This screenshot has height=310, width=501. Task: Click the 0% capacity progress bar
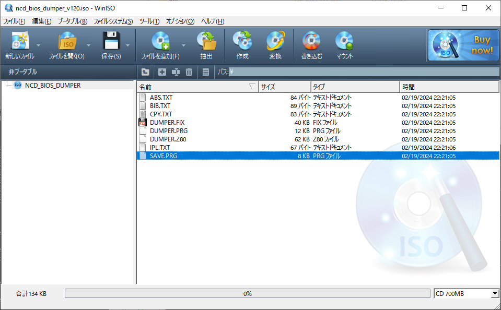(x=248, y=294)
